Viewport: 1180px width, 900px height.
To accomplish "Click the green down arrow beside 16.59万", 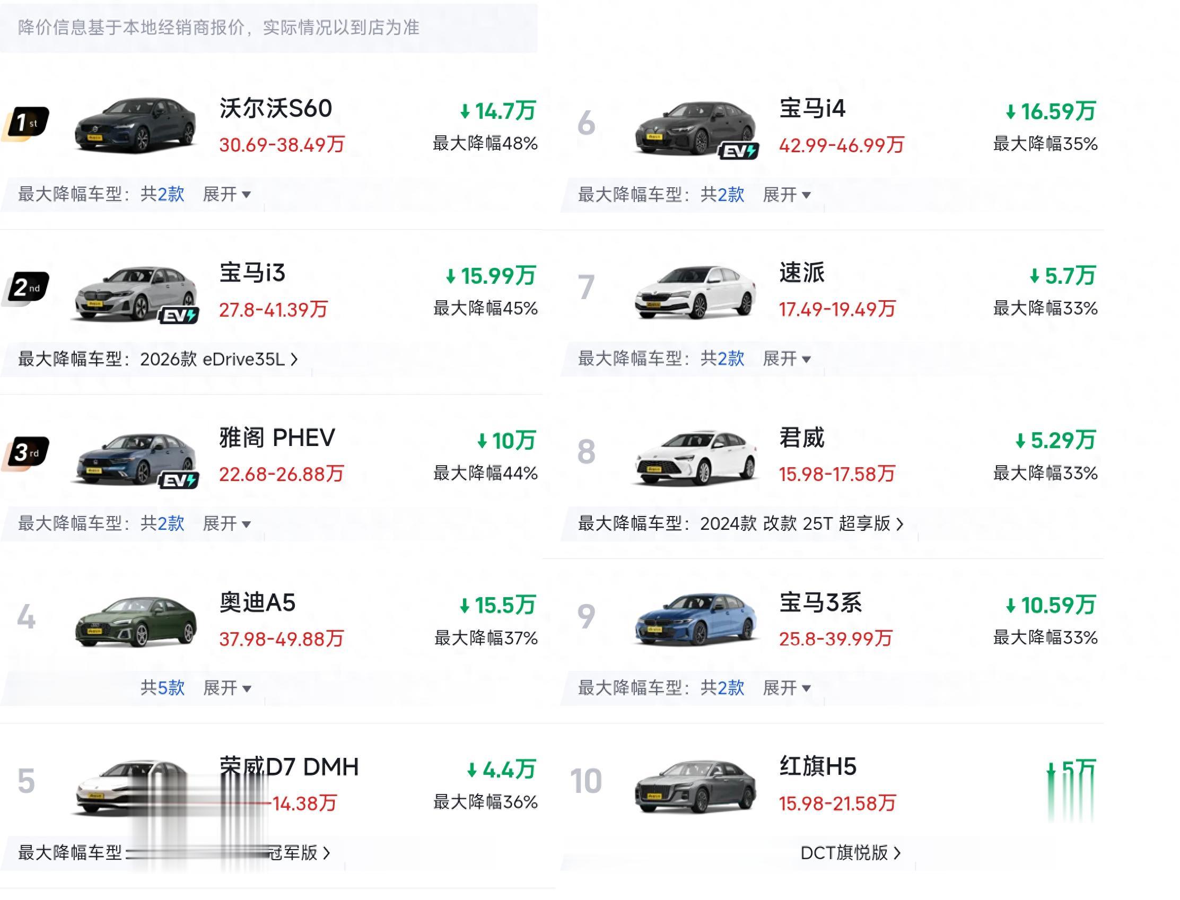I will (x=1011, y=112).
